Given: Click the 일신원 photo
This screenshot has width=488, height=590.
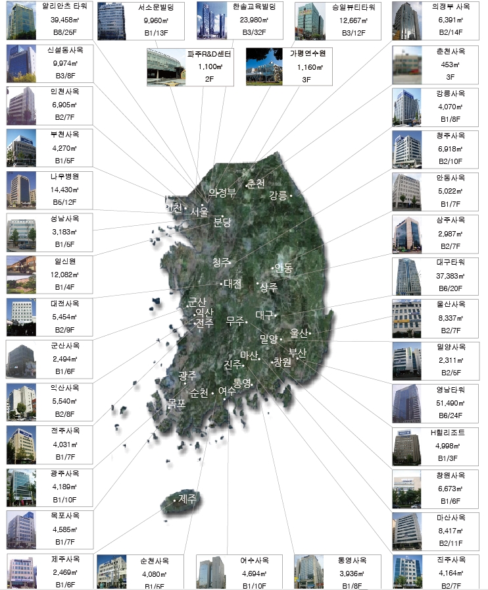Looking at the screenshot, I should click(x=22, y=275).
